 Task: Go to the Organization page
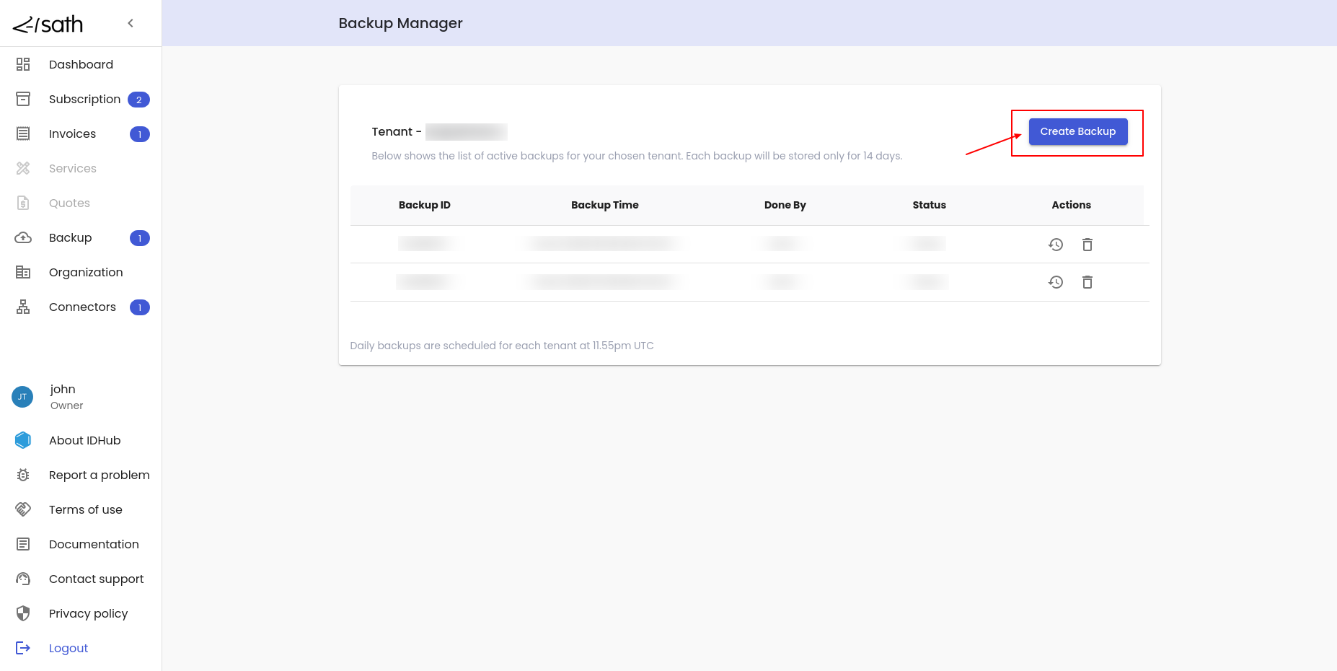pos(86,272)
